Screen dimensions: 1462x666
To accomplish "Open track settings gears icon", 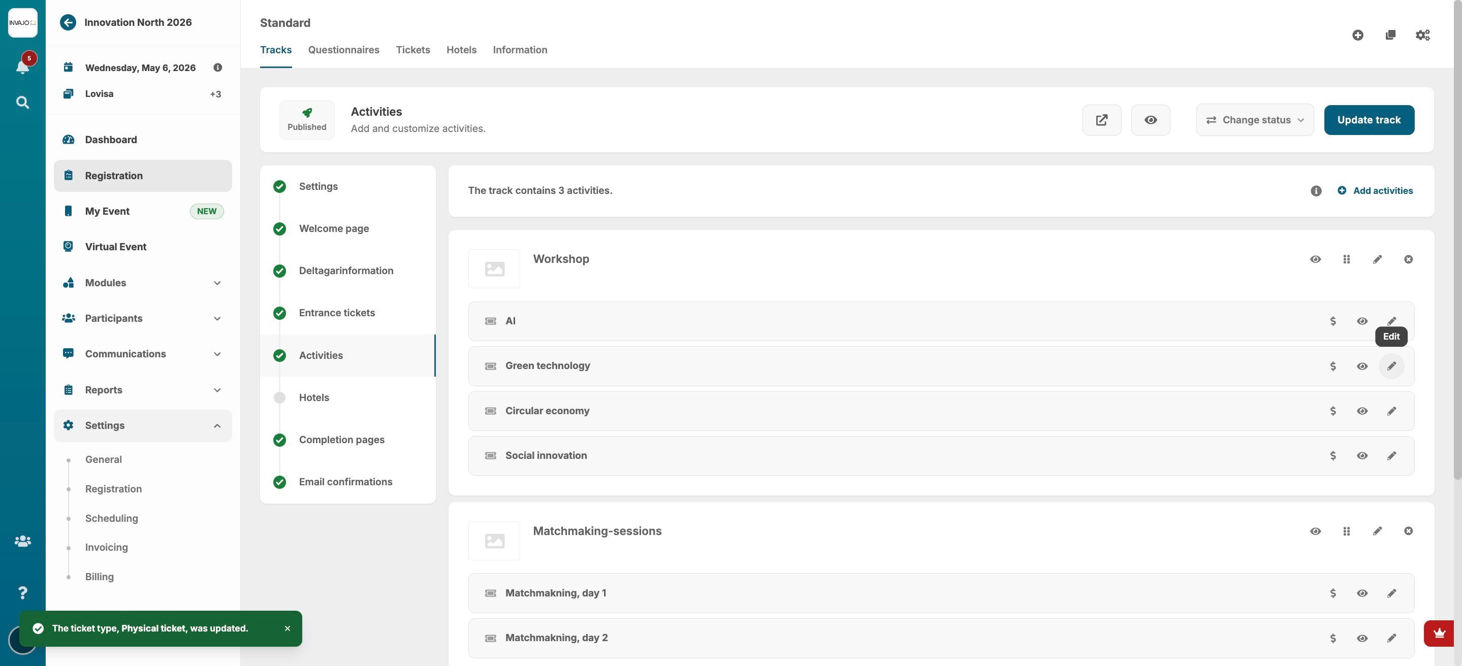I will tap(1422, 35).
